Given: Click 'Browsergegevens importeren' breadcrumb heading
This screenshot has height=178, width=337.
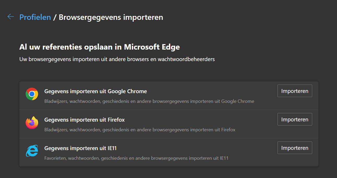Looking at the screenshot, I should point(111,17).
